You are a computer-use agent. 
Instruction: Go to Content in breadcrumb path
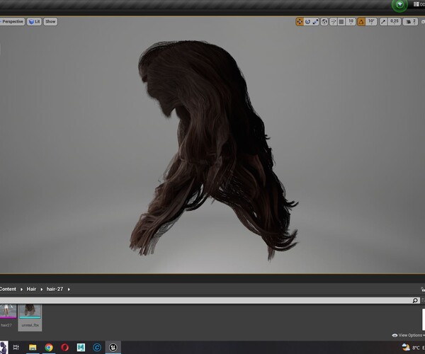(8, 289)
